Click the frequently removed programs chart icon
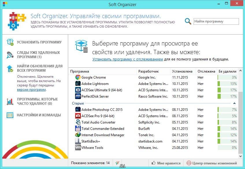Viewport: 245px width, 169px height. pos(10,101)
